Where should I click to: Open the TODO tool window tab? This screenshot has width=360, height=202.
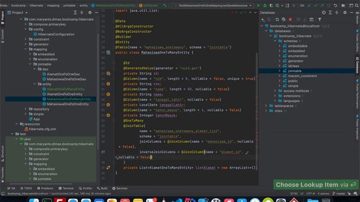26,189
